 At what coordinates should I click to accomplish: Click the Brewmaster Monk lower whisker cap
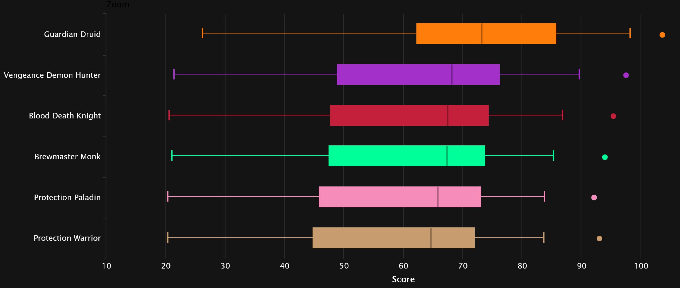172,156
